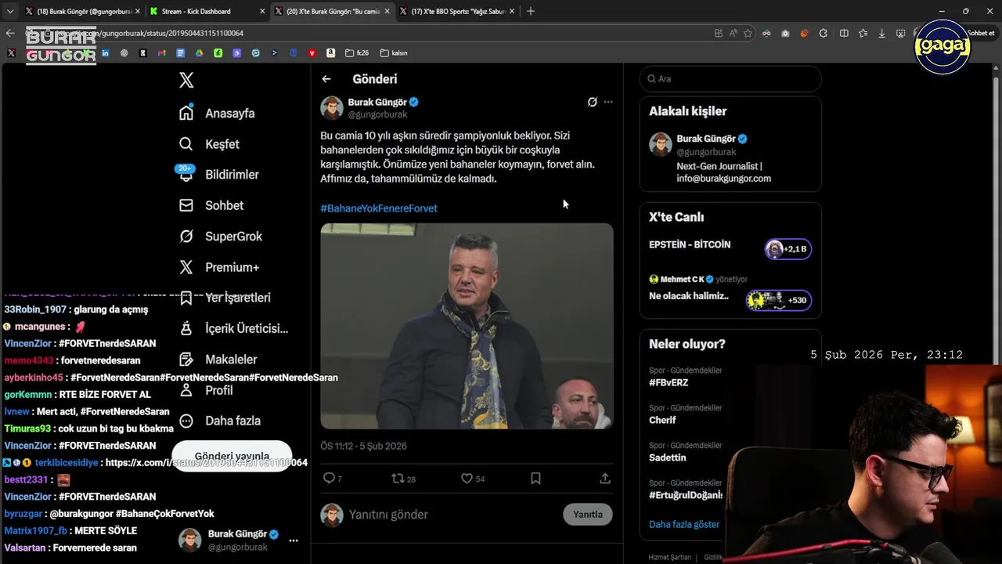Open the Gmail bookmark

click(x=162, y=53)
